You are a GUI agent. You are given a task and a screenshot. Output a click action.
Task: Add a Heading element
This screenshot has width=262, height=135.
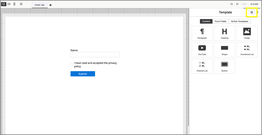(224, 33)
